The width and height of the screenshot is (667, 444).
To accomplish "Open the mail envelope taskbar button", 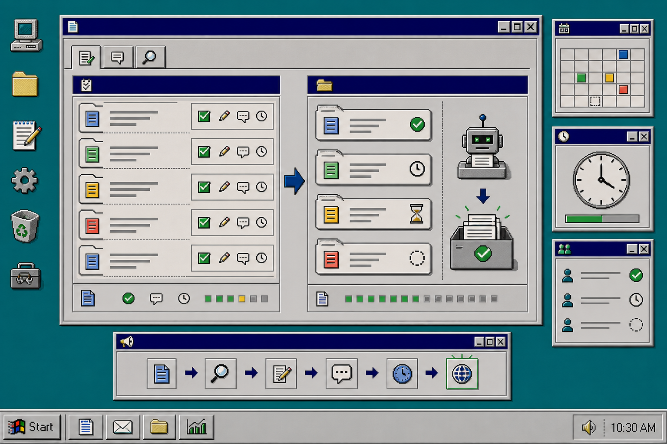I will click(x=122, y=427).
